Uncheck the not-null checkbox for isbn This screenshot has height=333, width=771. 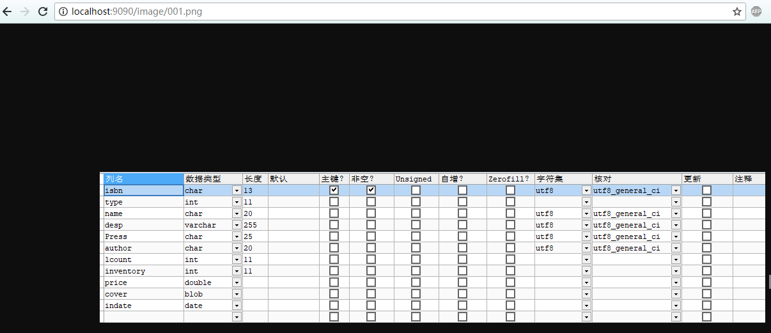point(371,190)
